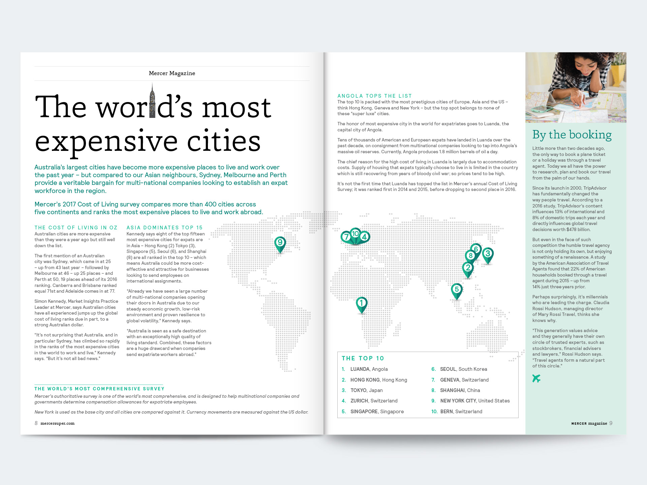The height and width of the screenshot is (485, 647).
Task: Click map pin number 7 in Europe
Action: (x=346, y=237)
